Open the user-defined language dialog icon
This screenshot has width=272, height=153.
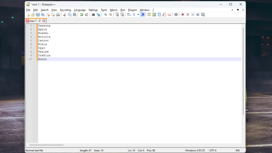(x=149, y=15)
